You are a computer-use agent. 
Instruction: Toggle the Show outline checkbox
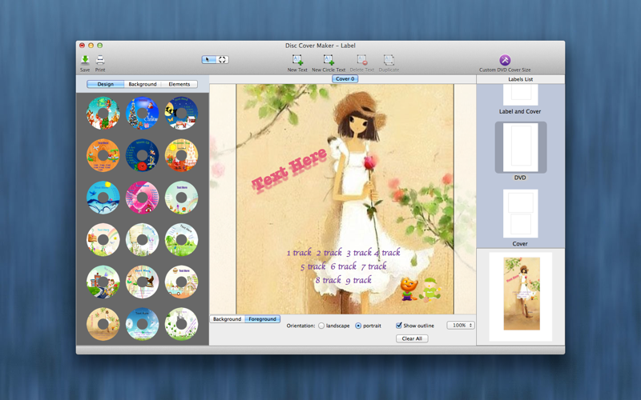[x=398, y=326]
